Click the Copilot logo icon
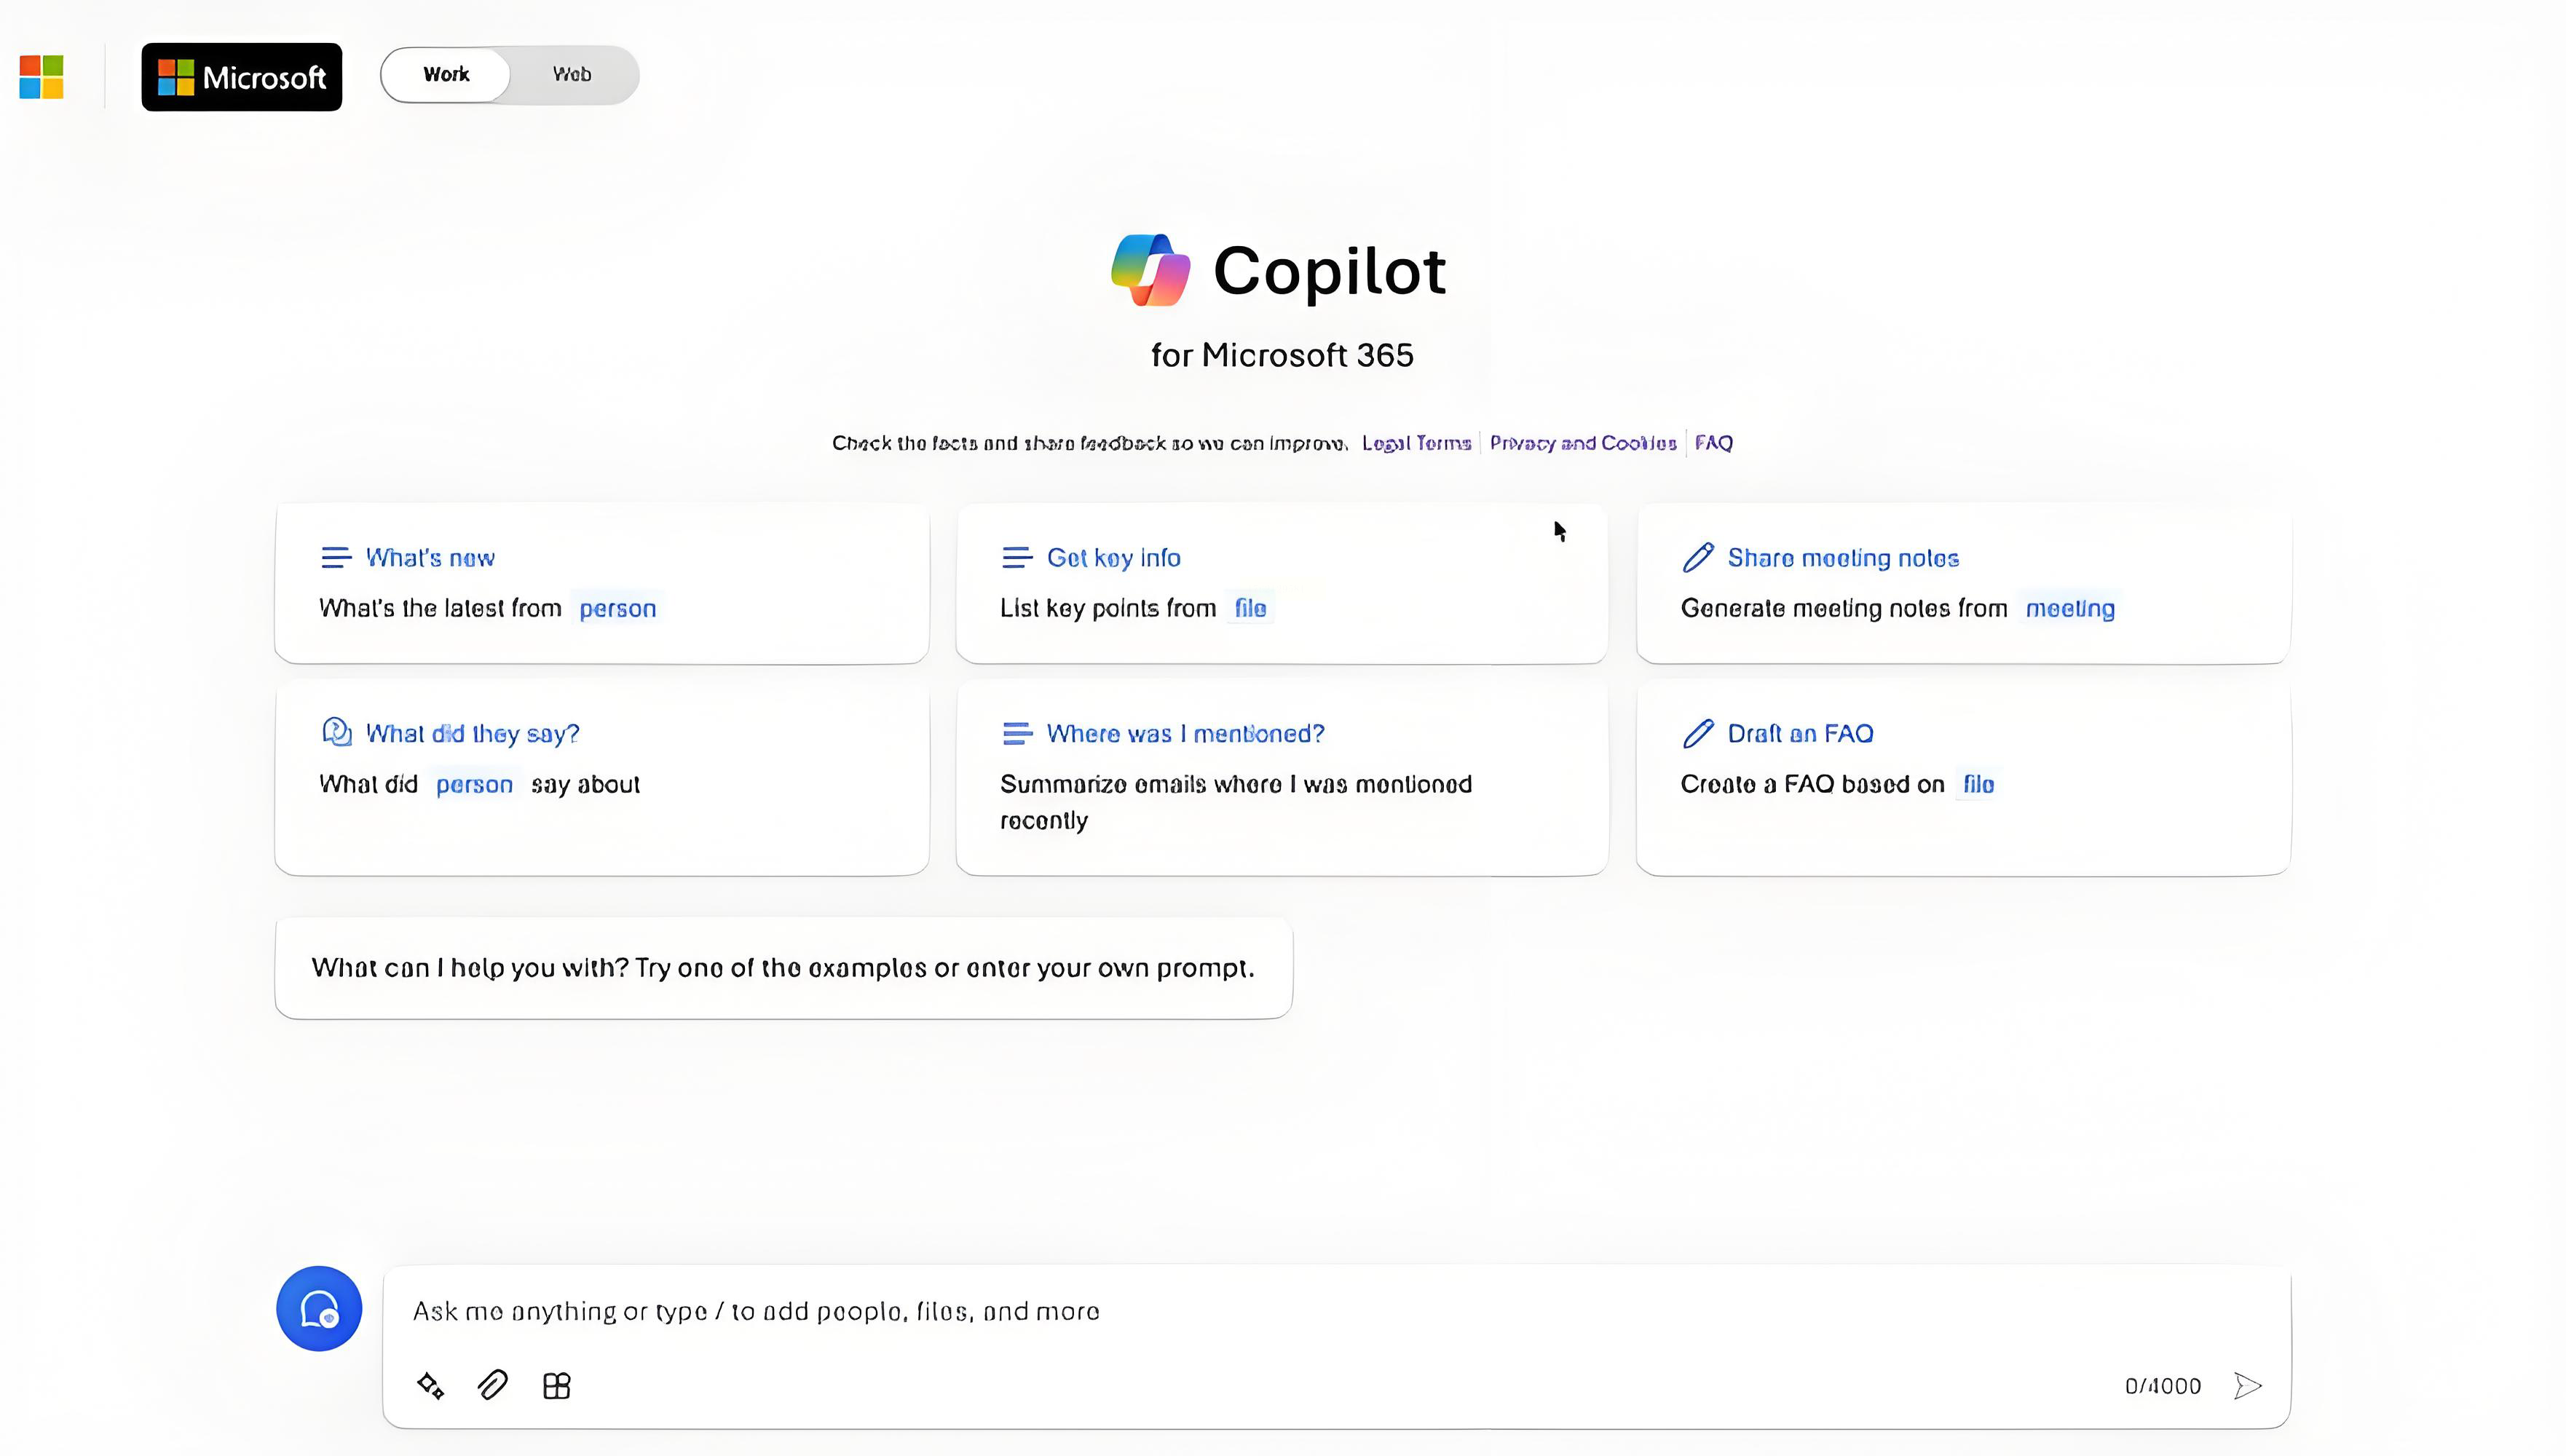This screenshot has height=1456, width=2566. (1150, 270)
